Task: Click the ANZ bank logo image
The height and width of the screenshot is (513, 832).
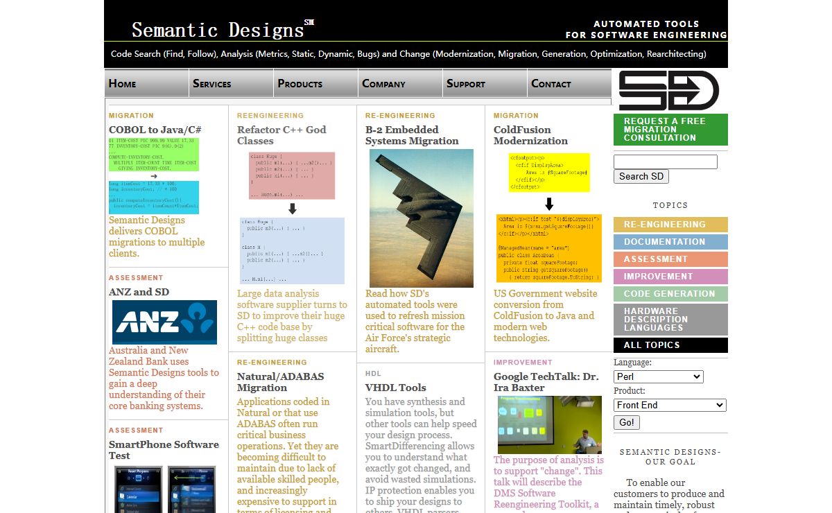Action: (164, 322)
